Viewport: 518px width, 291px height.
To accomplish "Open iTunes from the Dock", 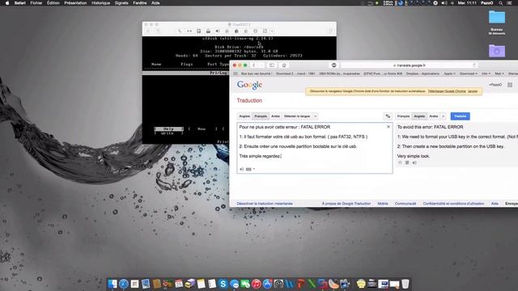I will pyautogui.click(x=257, y=284).
